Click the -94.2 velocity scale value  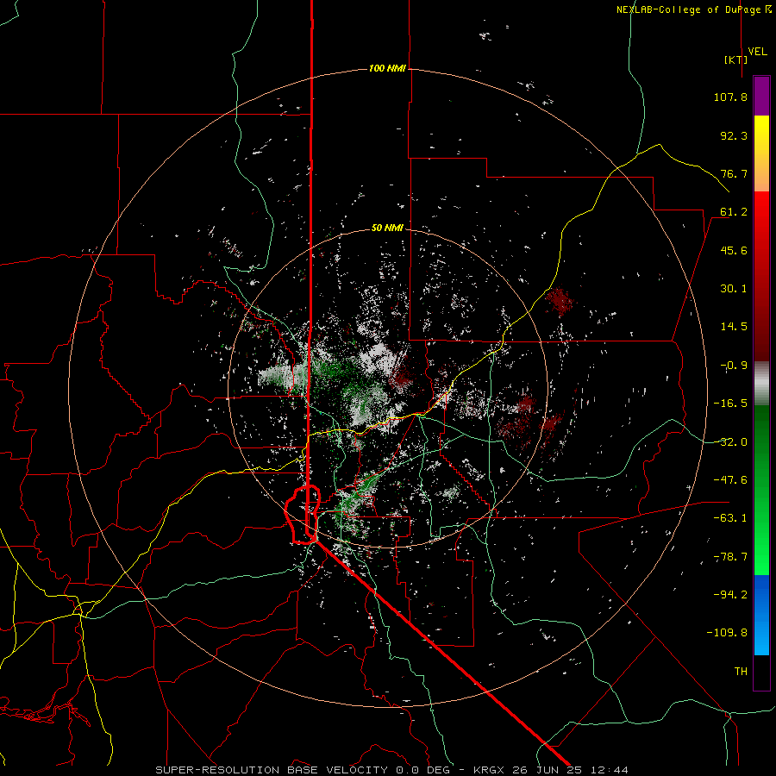click(730, 595)
